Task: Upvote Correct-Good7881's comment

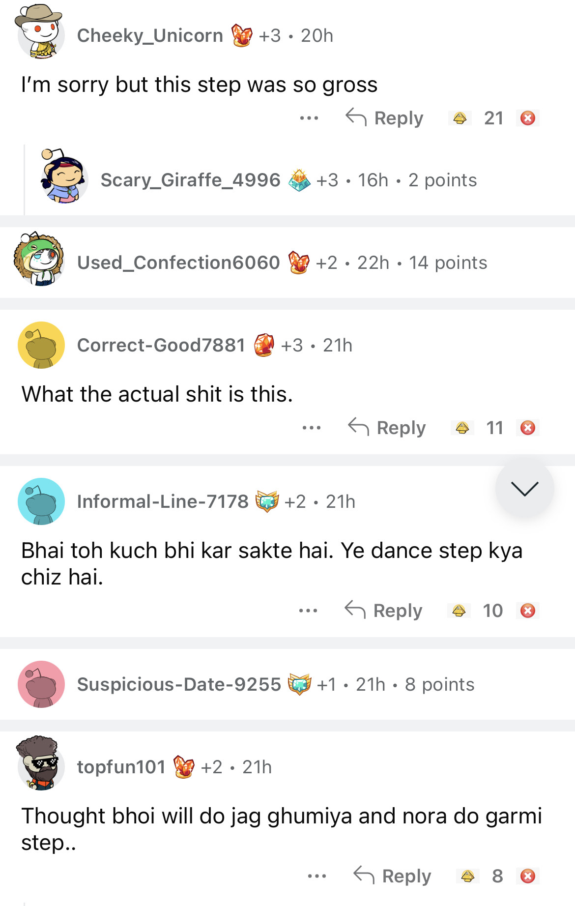Action: [x=462, y=428]
